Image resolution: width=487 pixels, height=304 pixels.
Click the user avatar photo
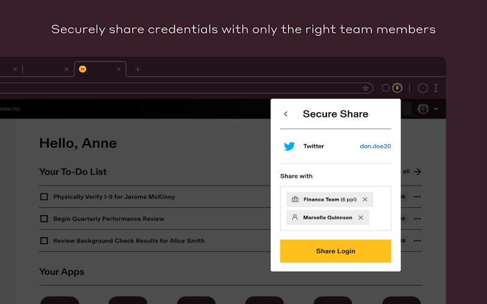tap(423, 109)
